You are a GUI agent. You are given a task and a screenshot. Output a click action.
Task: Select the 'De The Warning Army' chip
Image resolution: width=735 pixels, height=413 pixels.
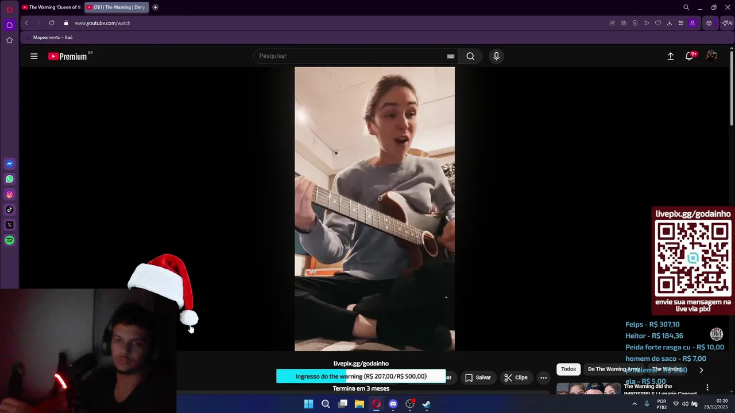coord(614,369)
